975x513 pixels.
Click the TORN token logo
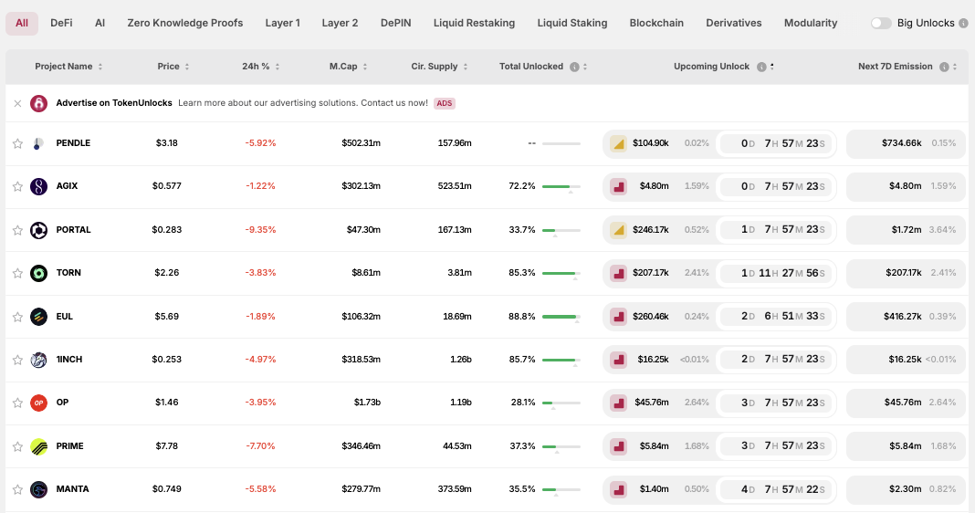pyautogui.click(x=38, y=273)
